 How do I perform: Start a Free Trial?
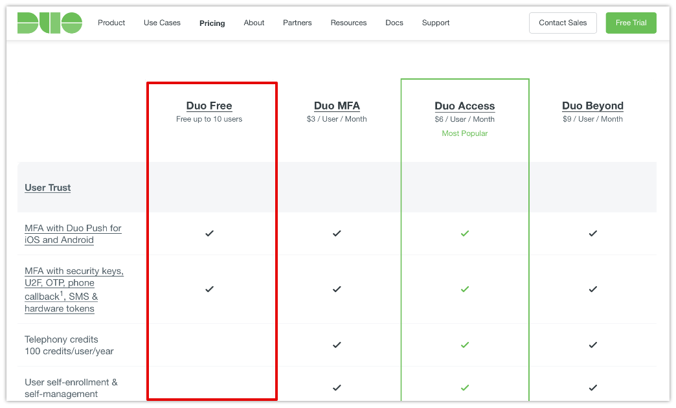pos(631,23)
